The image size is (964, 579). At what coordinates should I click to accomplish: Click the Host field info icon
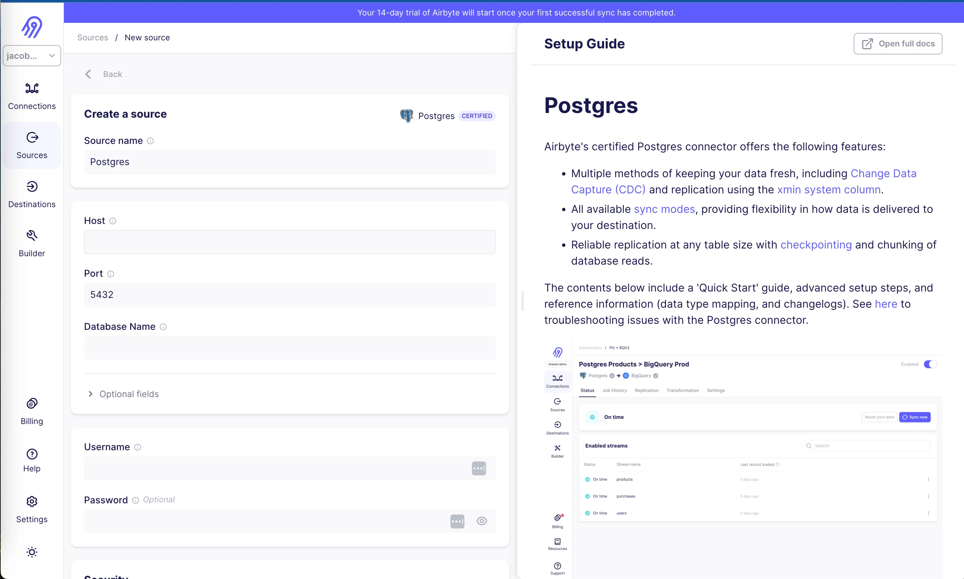112,221
